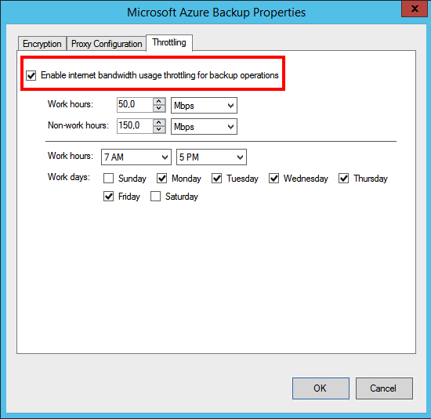This screenshot has height=419, width=431.
Task: Uncheck the Thursday work day box
Action: 344,179
